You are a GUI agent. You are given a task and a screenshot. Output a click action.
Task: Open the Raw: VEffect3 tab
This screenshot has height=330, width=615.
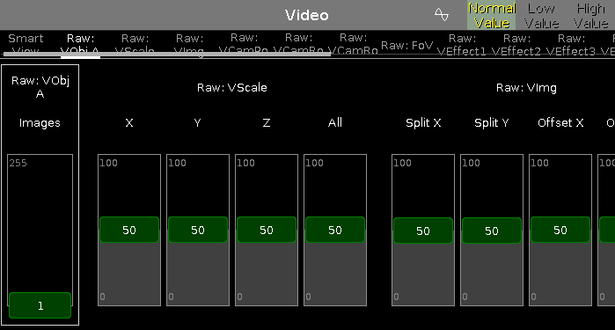(571, 44)
